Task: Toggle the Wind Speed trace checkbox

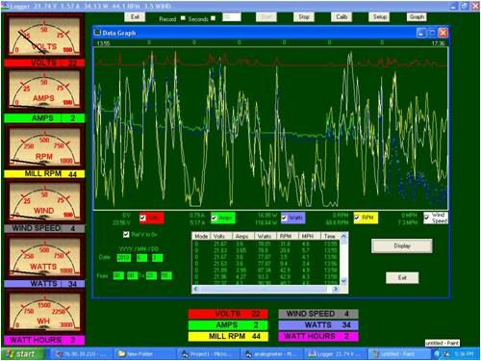Action: point(426,218)
